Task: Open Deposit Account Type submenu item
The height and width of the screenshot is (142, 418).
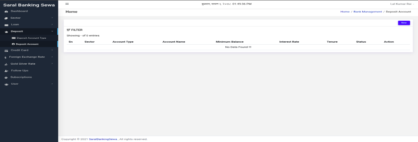Action: pyautogui.click(x=29, y=38)
